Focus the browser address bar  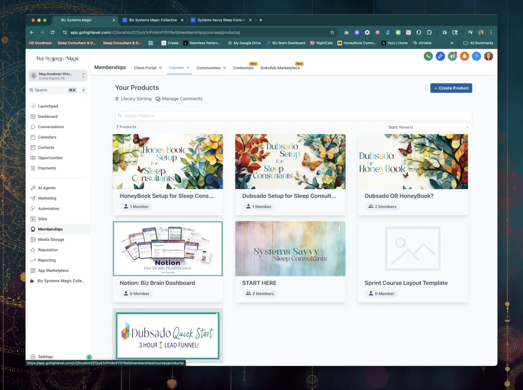[x=199, y=32]
